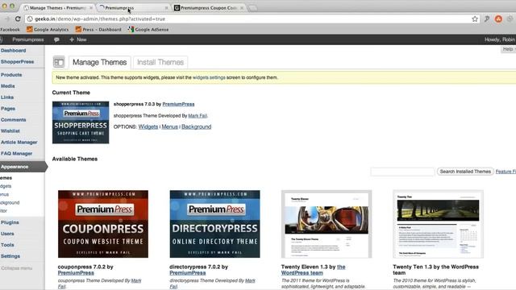The image size is (516, 290).
Task: Open Google Analytics bookmark
Action: point(48,30)
